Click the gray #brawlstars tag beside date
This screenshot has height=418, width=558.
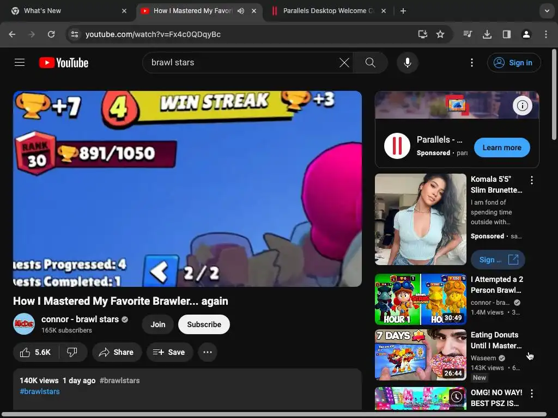pyautogui.click(x=119, y=380)
